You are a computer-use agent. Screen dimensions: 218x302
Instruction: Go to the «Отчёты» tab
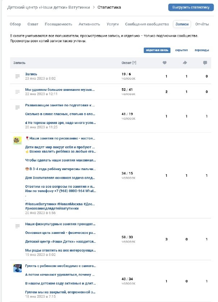(202, 24)
